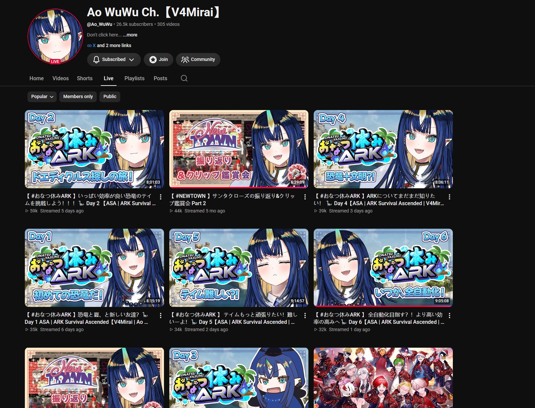
Task: Open the bottom-row NEWTOWN stream thumbnail
Action: click(x=94, y=378)
